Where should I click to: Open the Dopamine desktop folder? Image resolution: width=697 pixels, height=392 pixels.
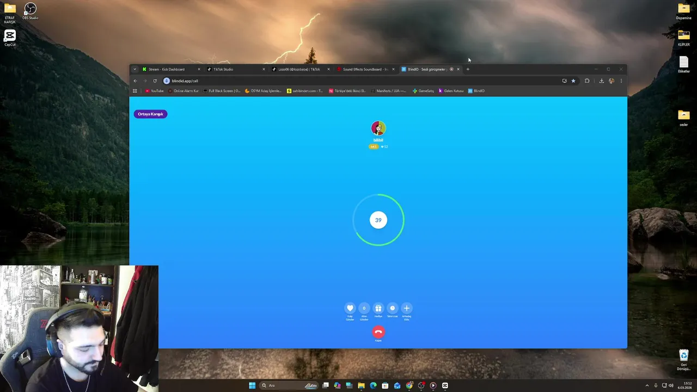click(x=683, y=11)
